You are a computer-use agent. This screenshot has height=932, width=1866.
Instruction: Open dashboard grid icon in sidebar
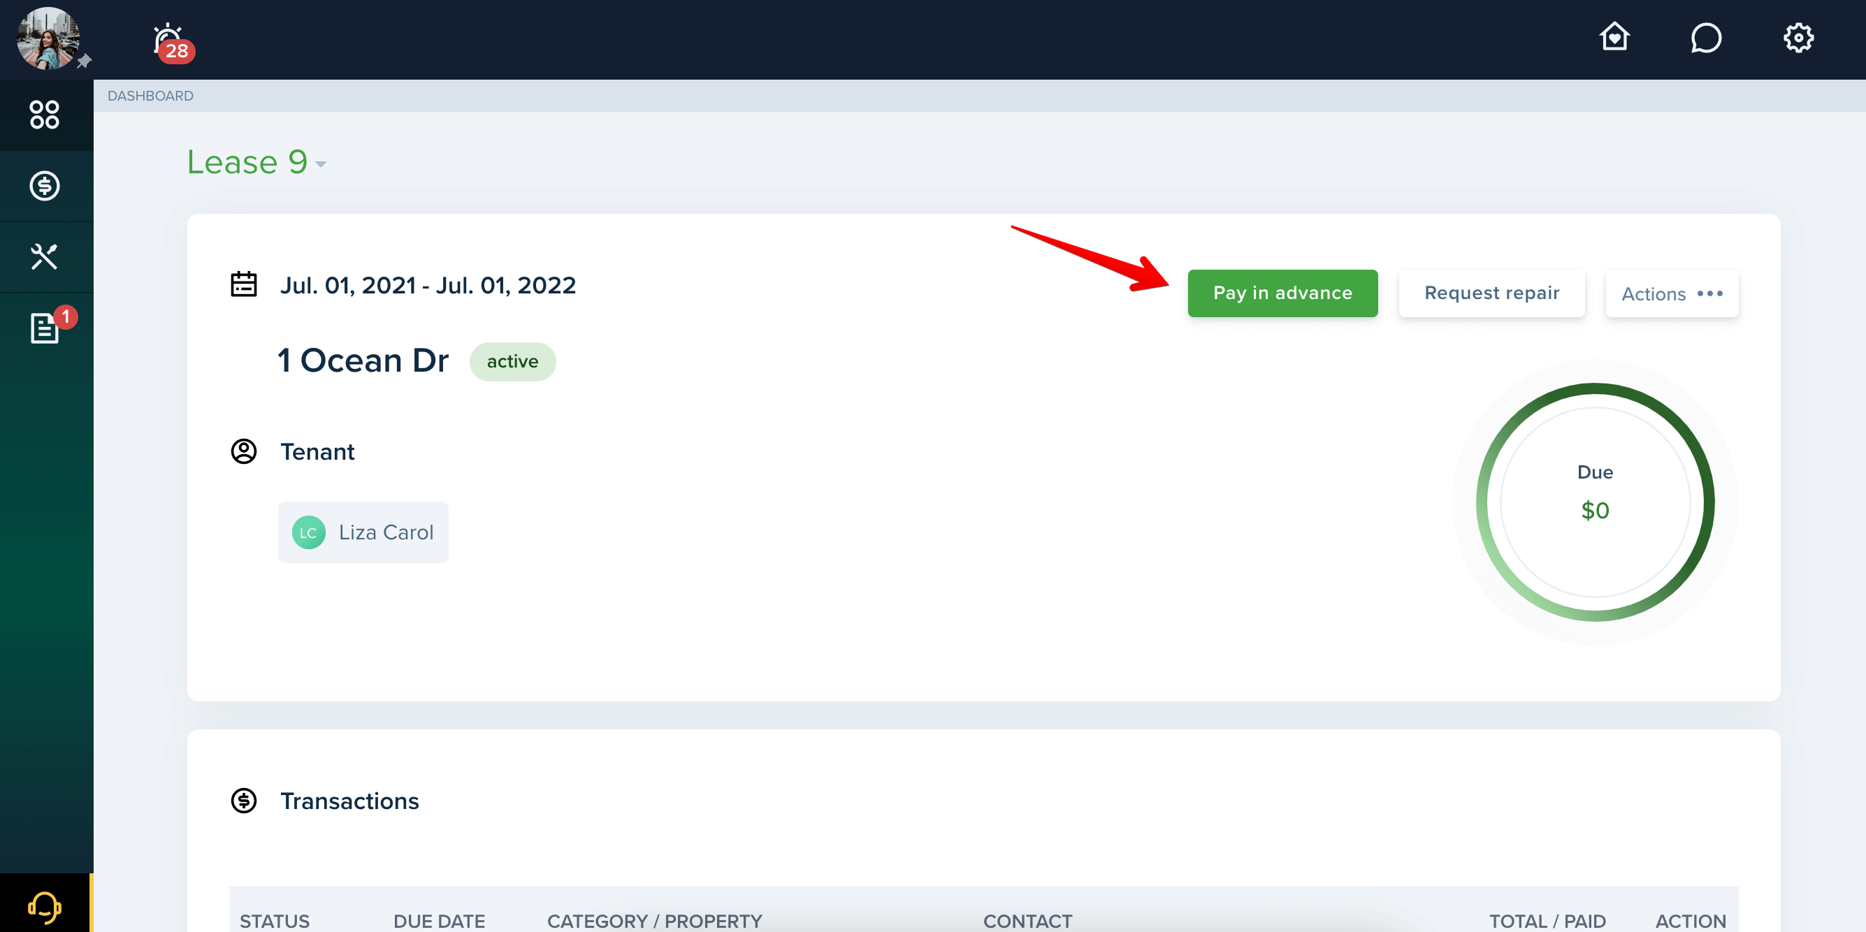pyautogui.click(x=44, y=115)
